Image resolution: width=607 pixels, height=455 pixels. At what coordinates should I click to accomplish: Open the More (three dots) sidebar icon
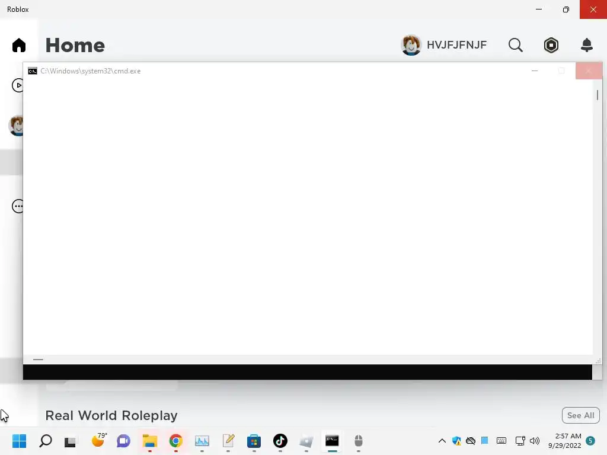click(x=18, y=206)
